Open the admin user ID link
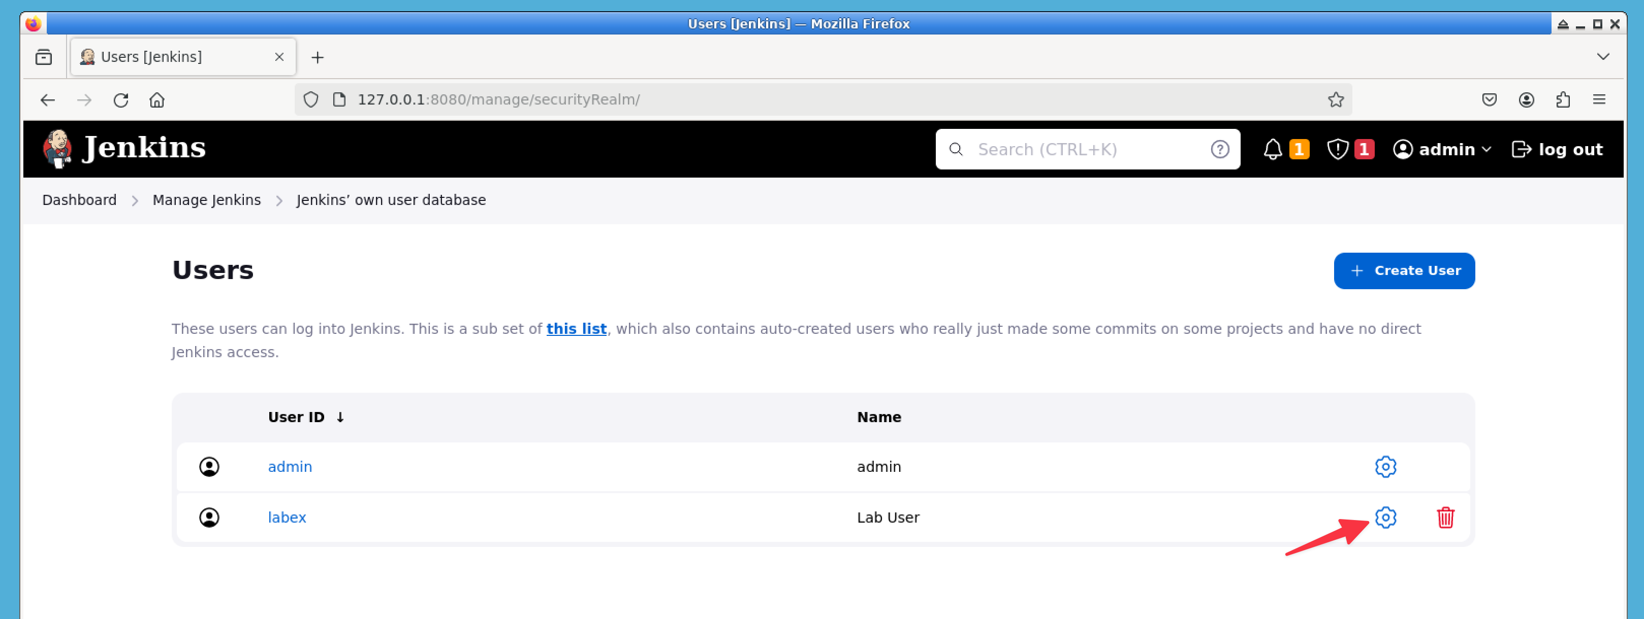Screen dimensions: 1644x619 290,467
